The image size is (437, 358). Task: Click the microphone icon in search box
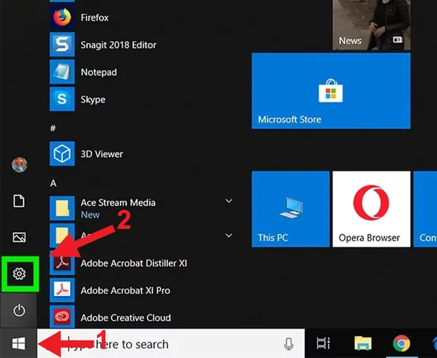288,344
